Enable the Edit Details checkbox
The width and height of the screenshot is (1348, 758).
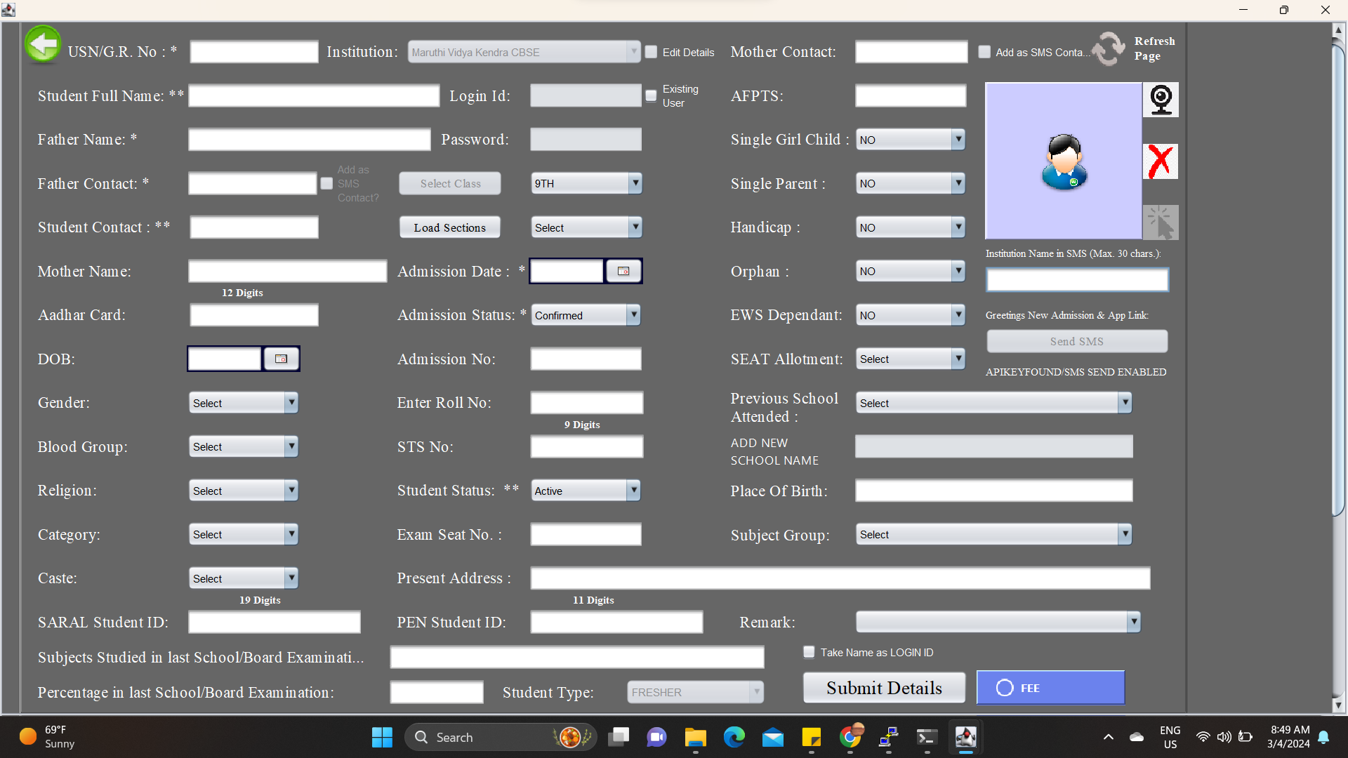tap(652, 52)
